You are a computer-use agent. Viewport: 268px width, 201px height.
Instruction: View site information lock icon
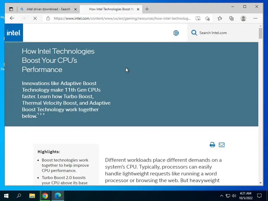click(x=48, y=18)
